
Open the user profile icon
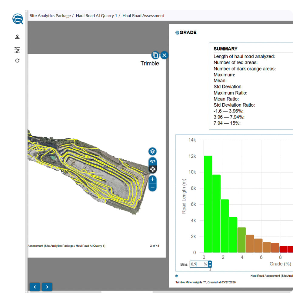point(17,37)
